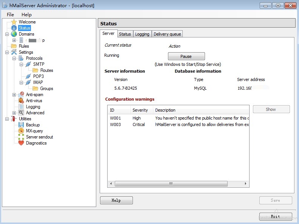Screen dimensions: 299x224
Task: Select the Routes label under SMTP
Action: (47, 70)
